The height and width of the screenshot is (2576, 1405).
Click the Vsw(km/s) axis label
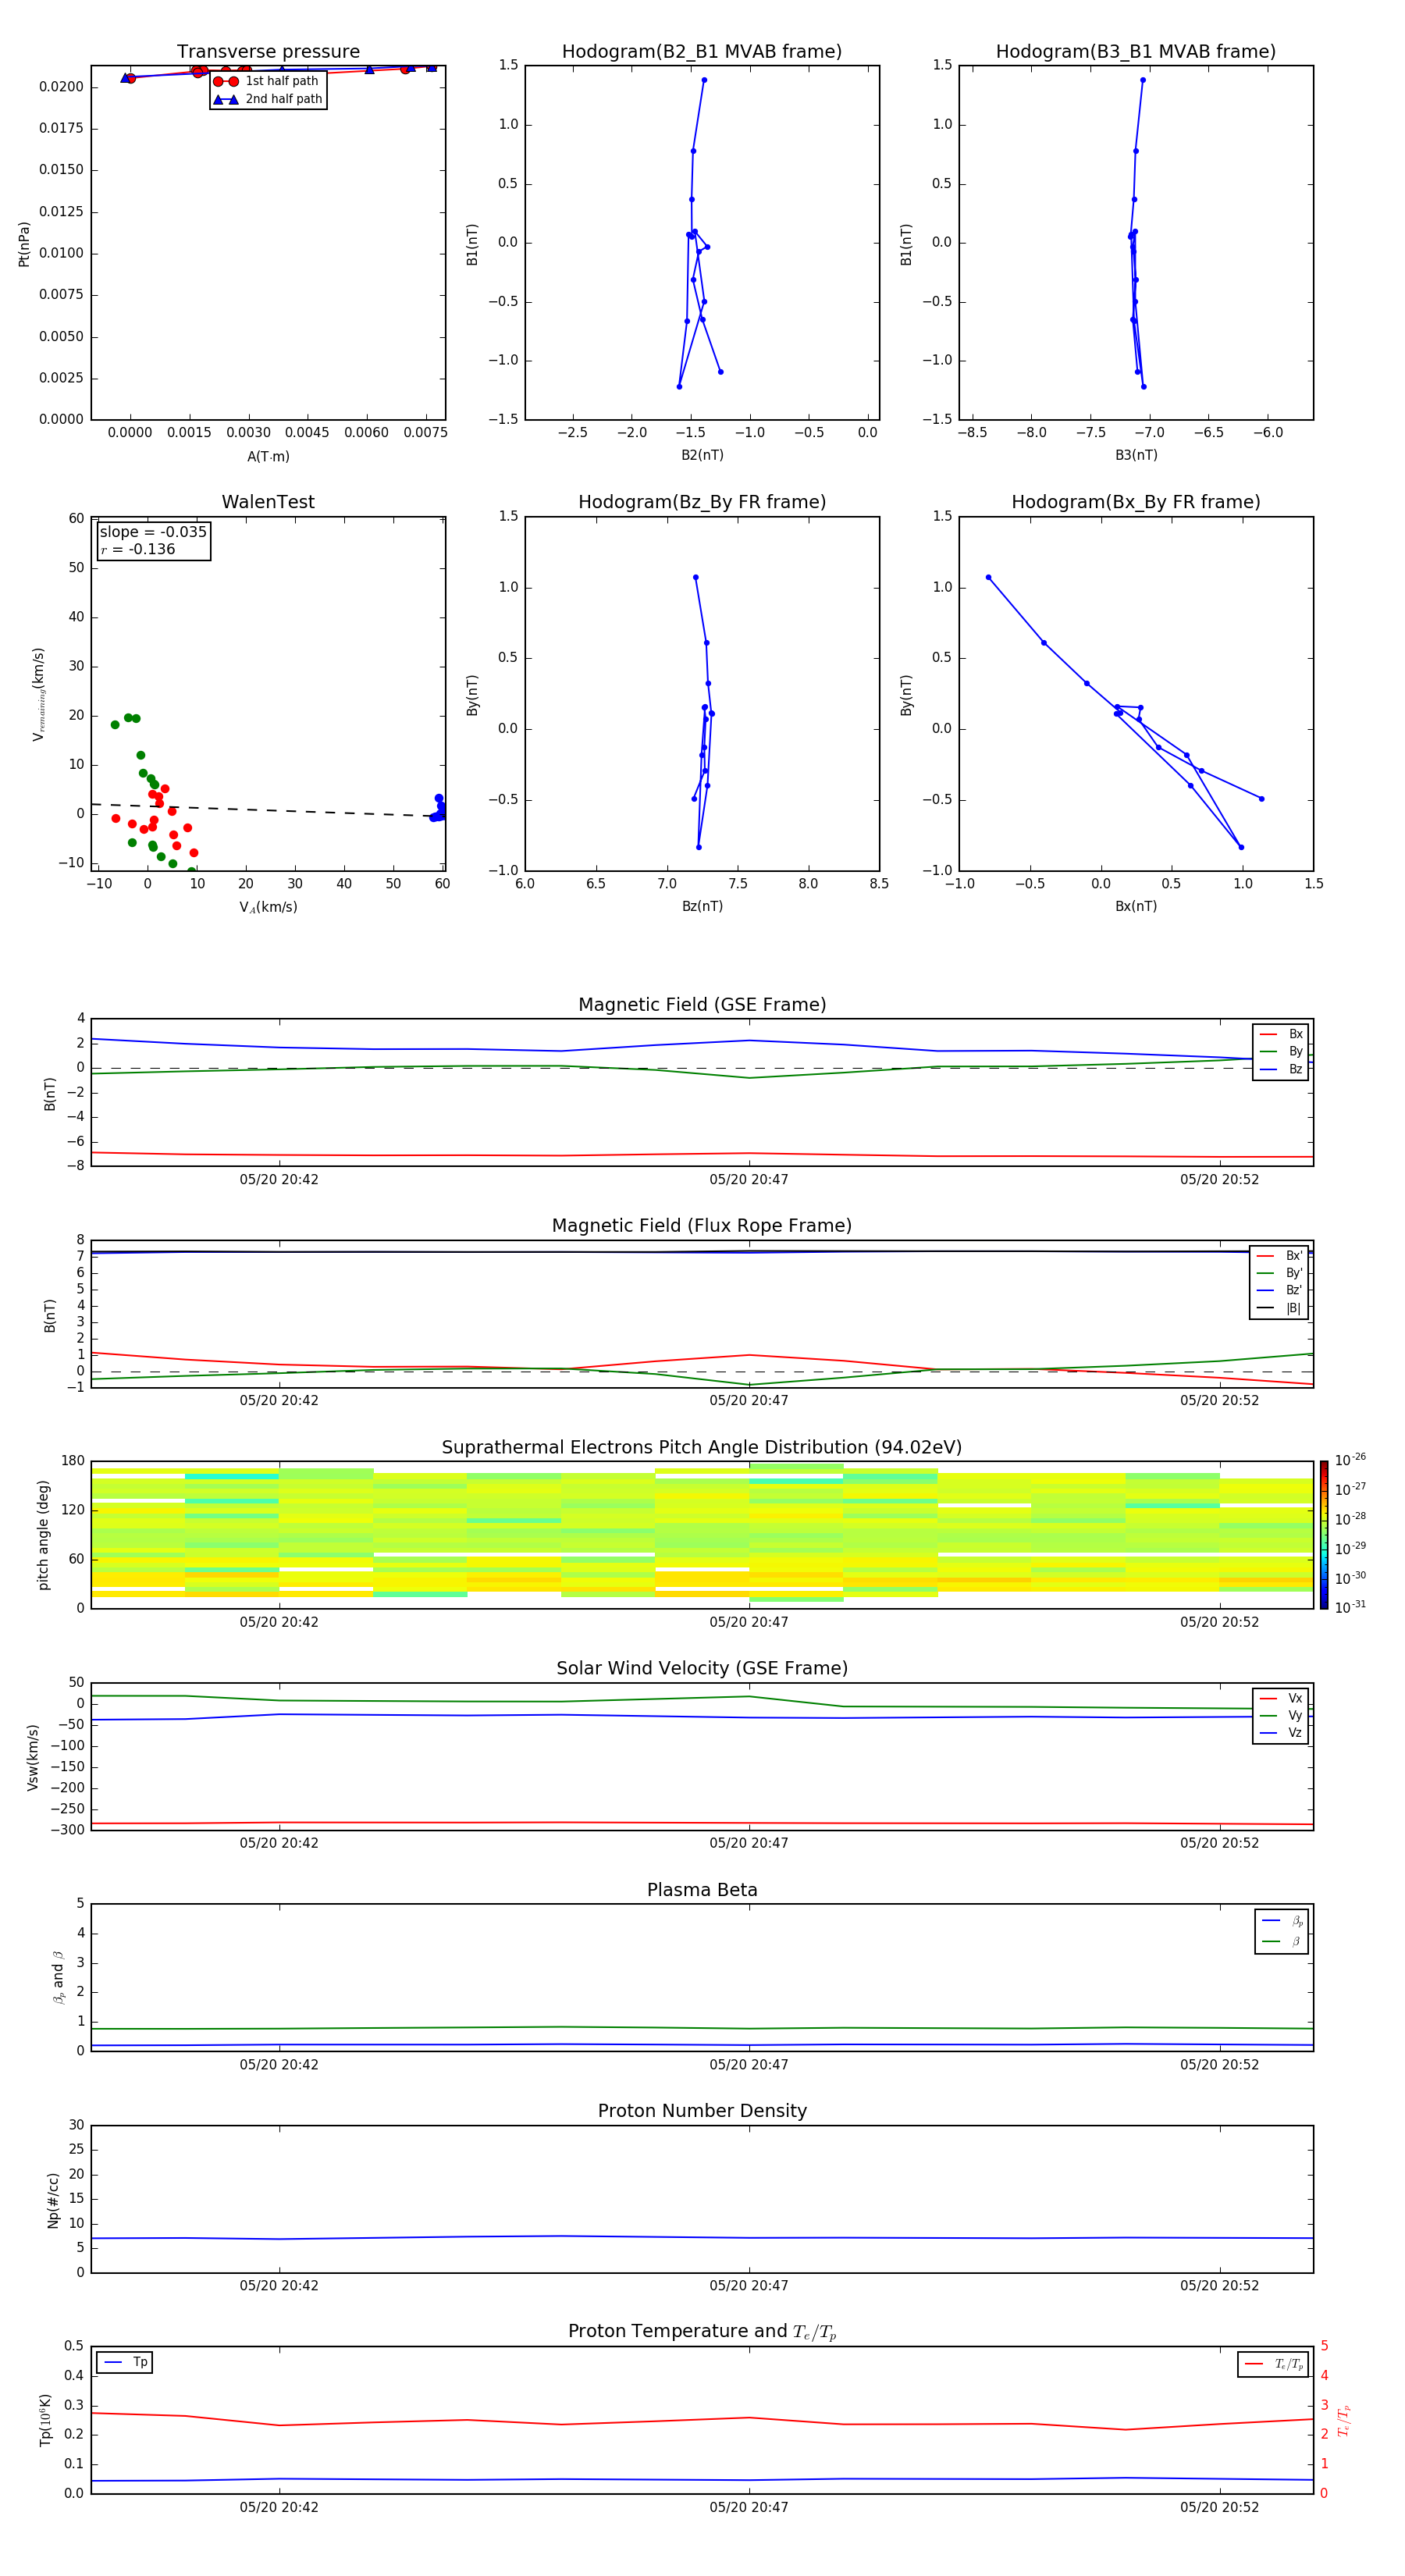33,1757
